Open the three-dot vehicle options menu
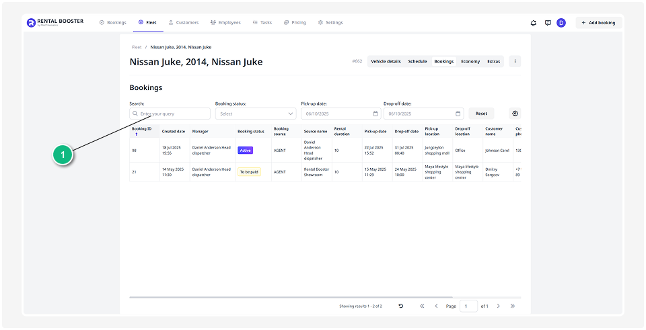Screen dimensions: 646x330 point(515,61)
